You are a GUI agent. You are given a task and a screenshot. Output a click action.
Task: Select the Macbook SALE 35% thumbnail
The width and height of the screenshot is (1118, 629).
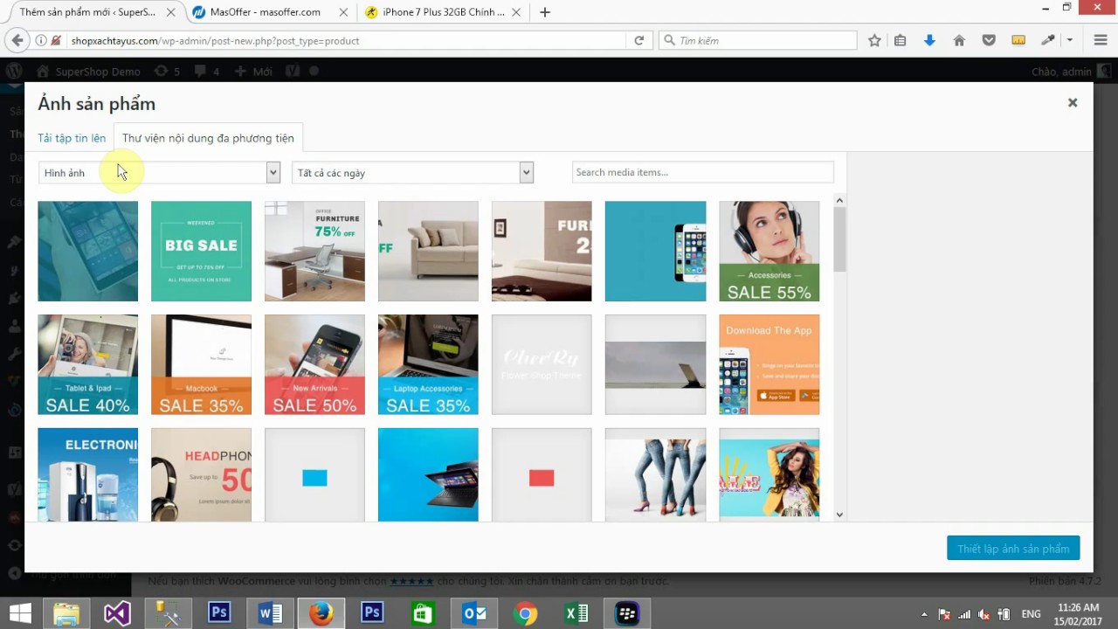[x=201, y=364]
